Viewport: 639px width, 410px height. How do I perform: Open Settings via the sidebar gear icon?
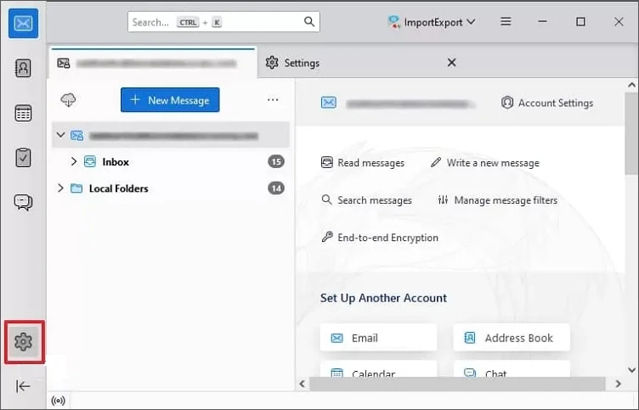point(24,341)
